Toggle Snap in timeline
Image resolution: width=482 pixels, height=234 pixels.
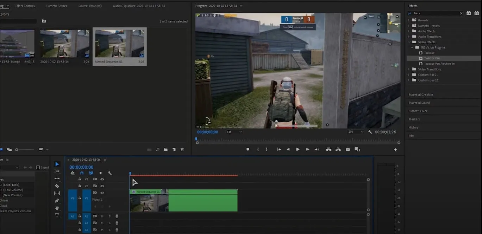pyautogui.click(x=82, y=173)
